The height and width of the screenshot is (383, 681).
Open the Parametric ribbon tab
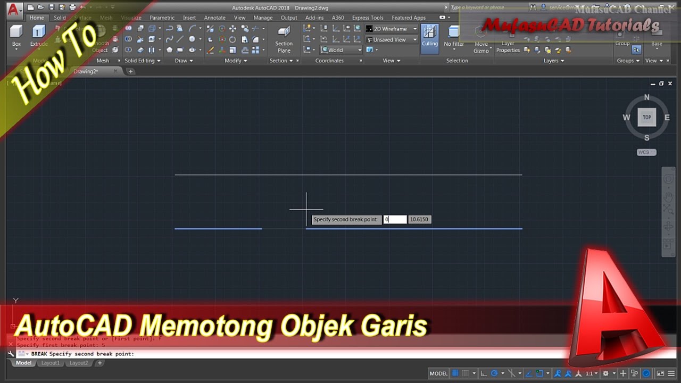162,18
